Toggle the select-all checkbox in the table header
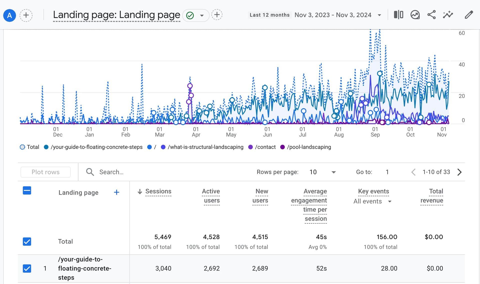 pyautogui.click(x=27, y=190)
